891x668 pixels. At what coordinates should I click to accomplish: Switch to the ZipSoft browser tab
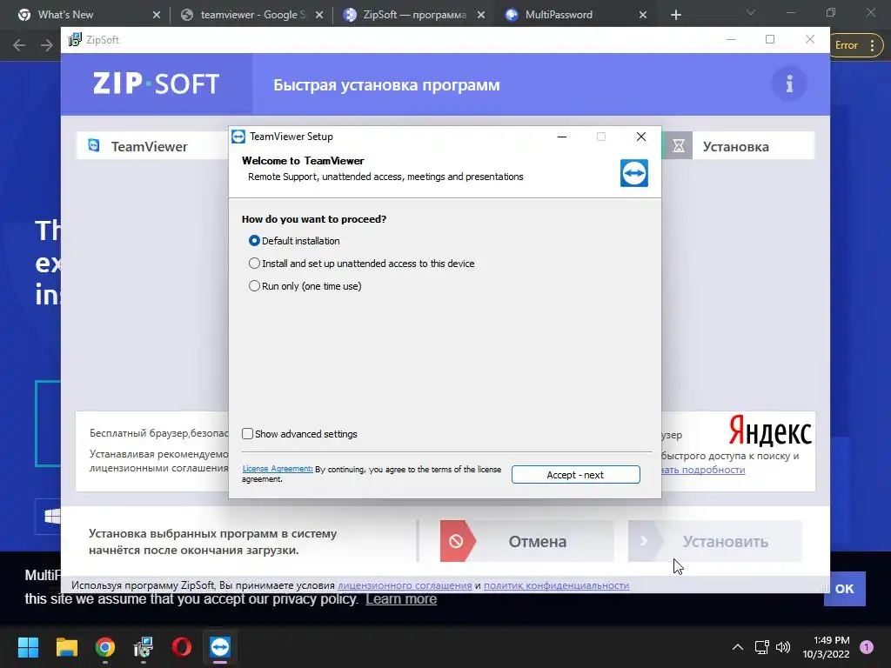[x=415, y=15]
